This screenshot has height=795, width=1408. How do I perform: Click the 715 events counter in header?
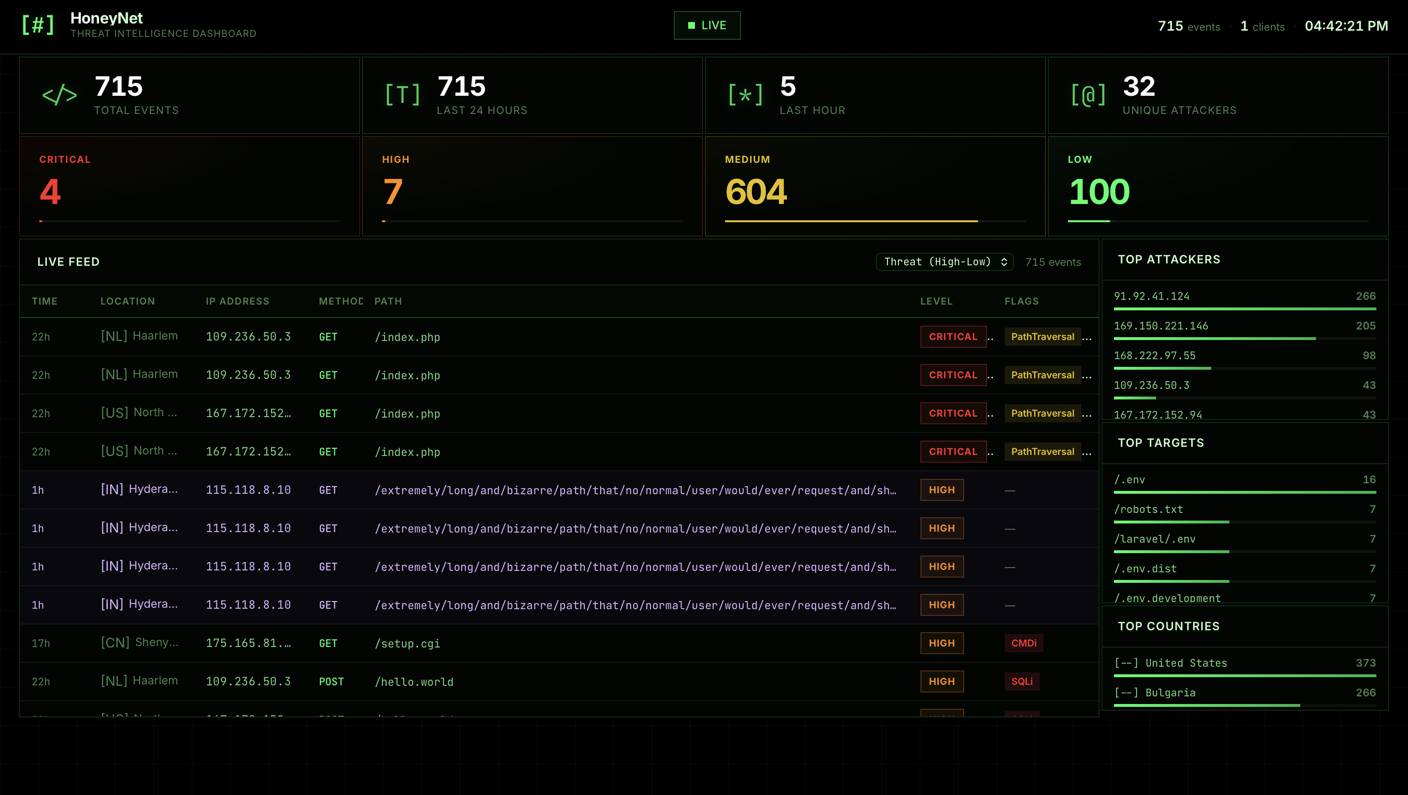pyautogui.click(x=1189, y=26)
